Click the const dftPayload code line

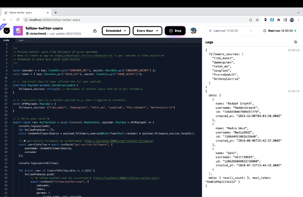tap(34, 104)
